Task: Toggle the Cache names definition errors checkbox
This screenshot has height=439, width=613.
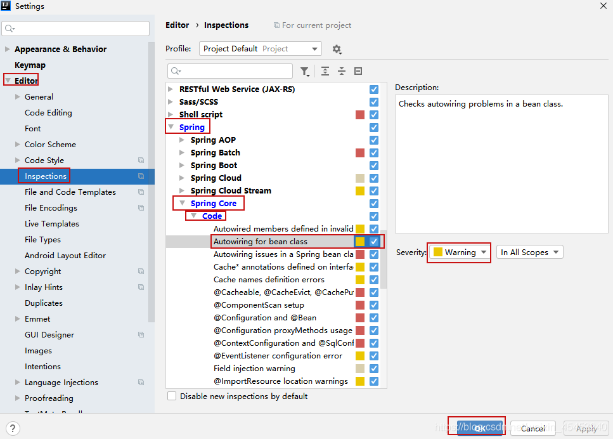Action: 374,280
